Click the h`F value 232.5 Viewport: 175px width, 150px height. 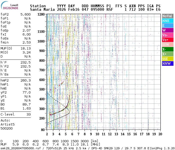[x=25, y=62]
